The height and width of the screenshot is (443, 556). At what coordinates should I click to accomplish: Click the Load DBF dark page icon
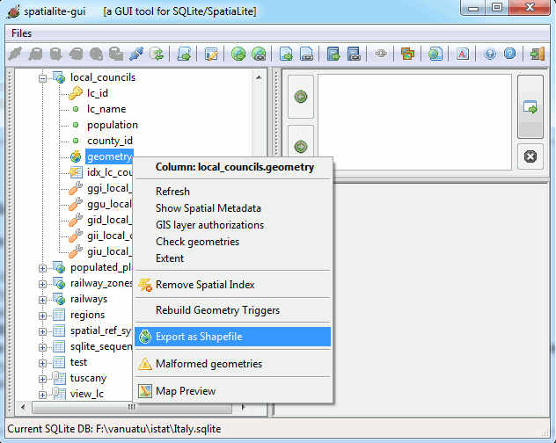pyautogui.click(x=333, y=54)
